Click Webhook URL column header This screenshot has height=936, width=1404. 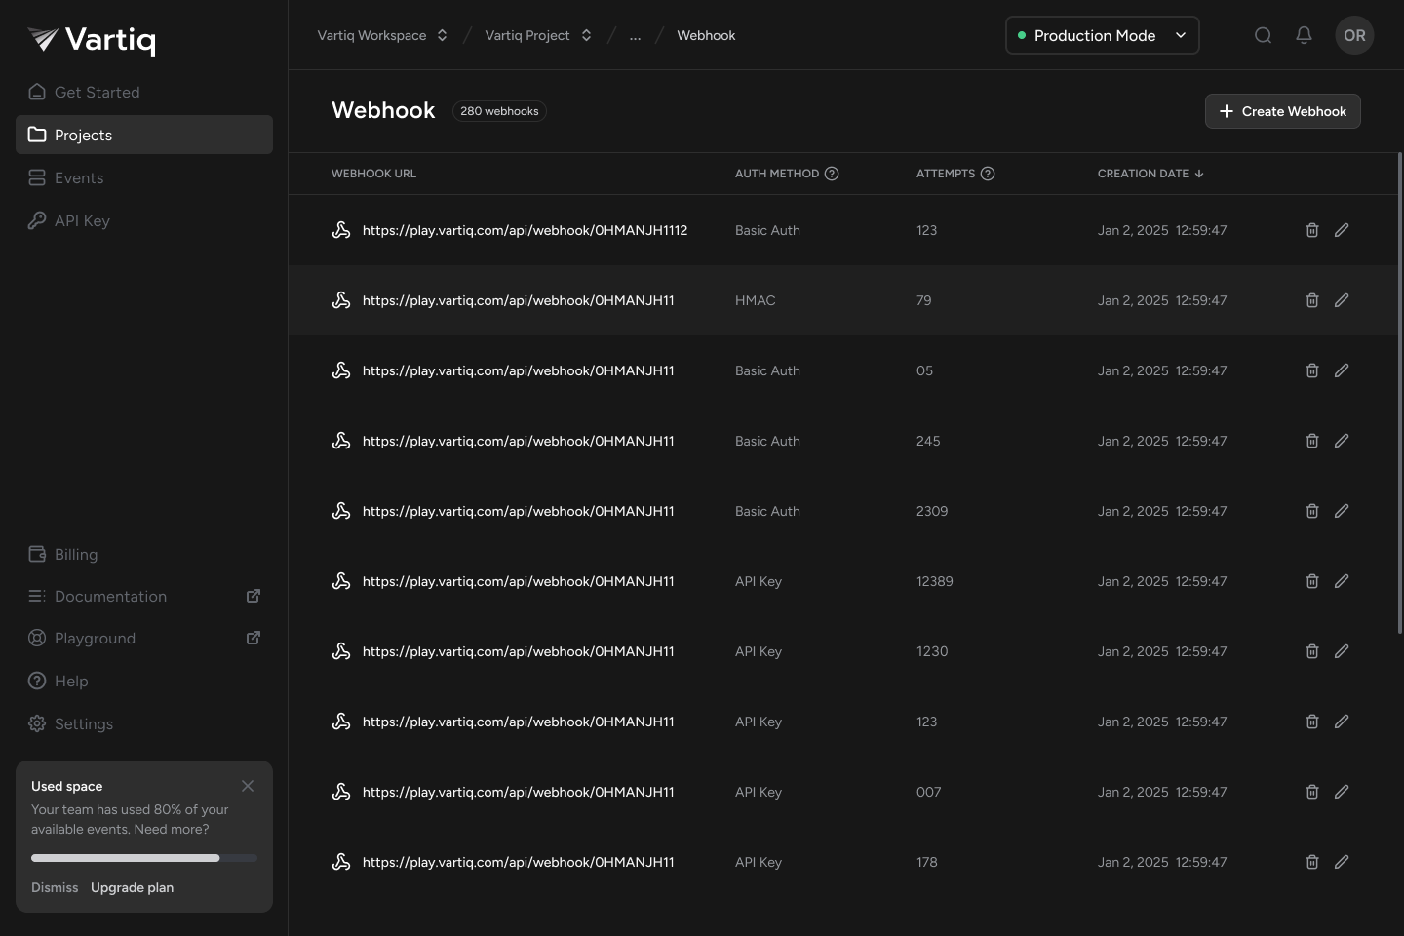pos(373,174)
